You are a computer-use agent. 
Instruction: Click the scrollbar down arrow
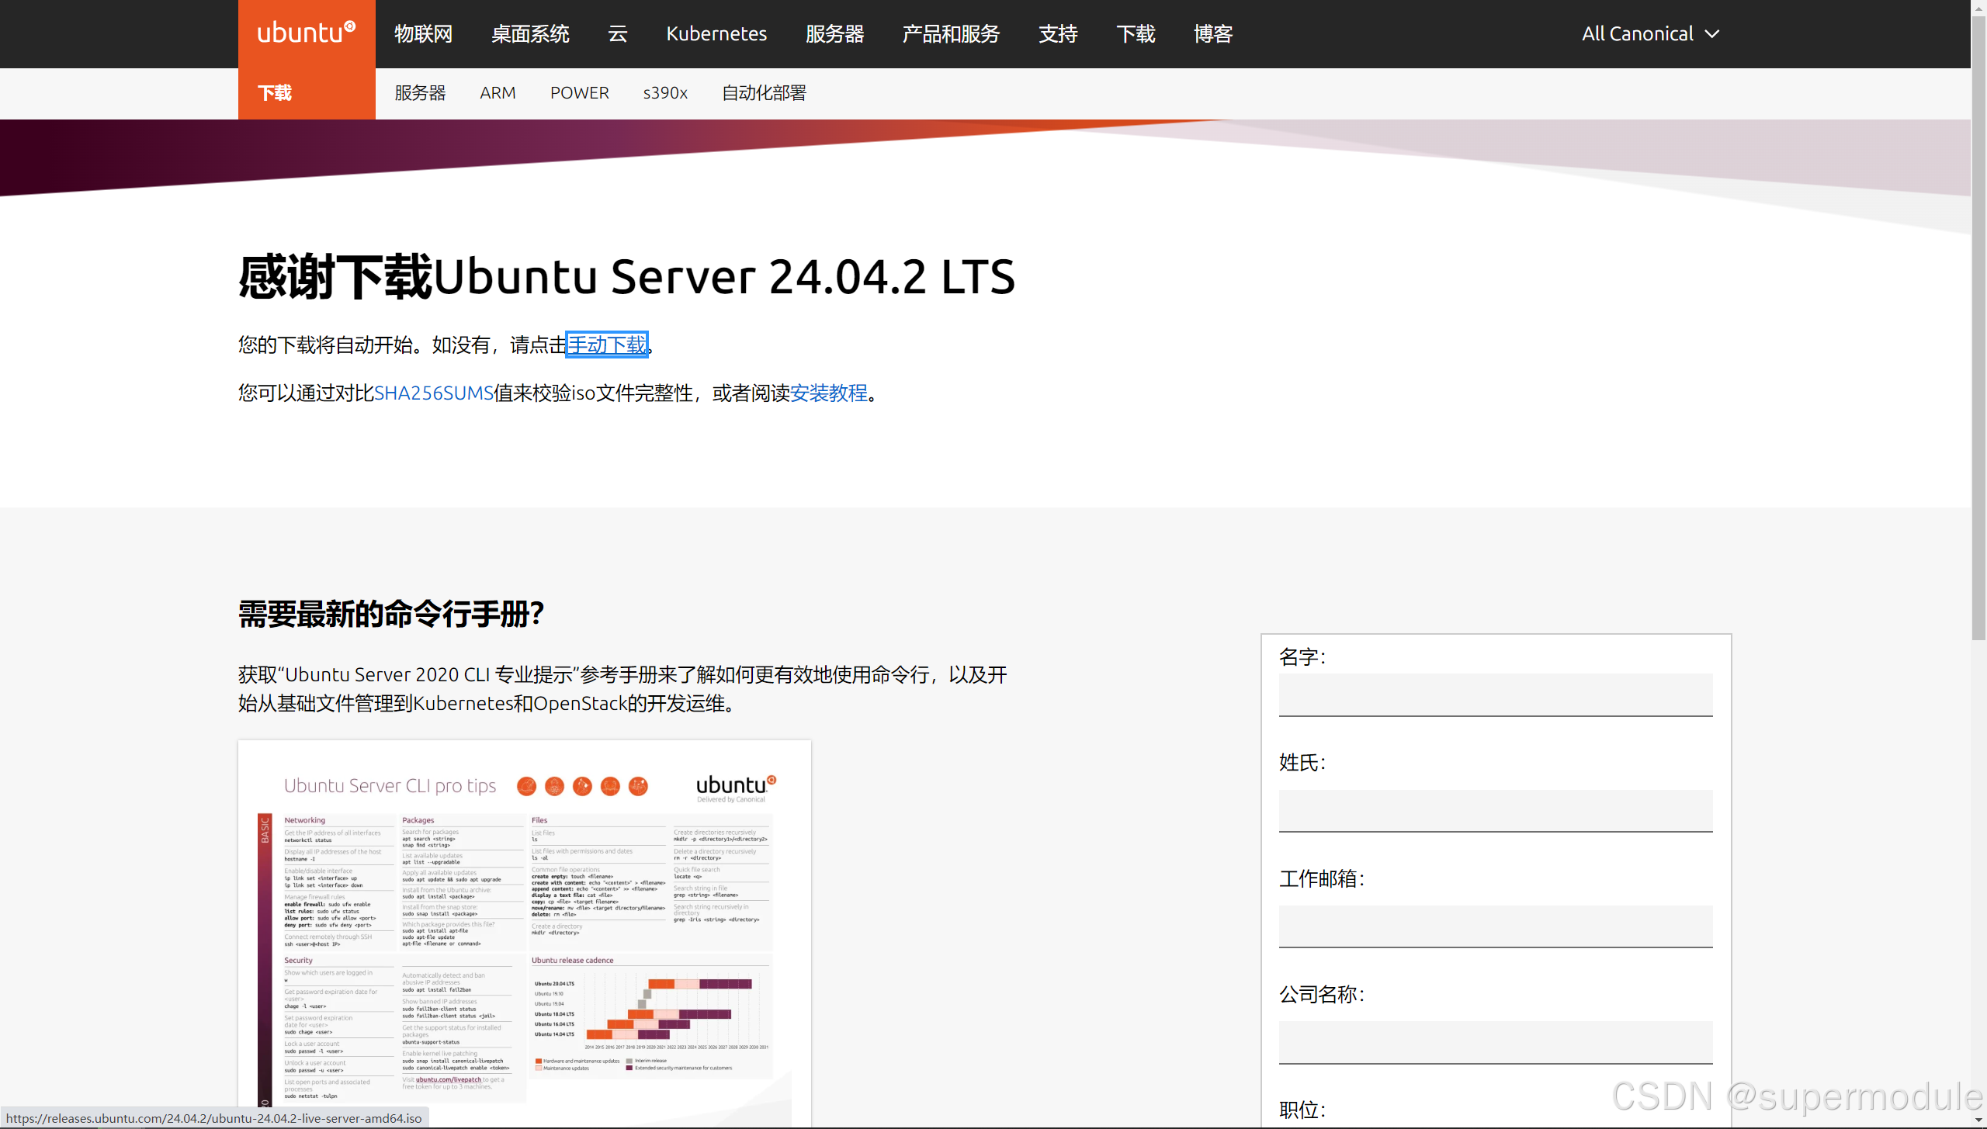(1978, 1120)
